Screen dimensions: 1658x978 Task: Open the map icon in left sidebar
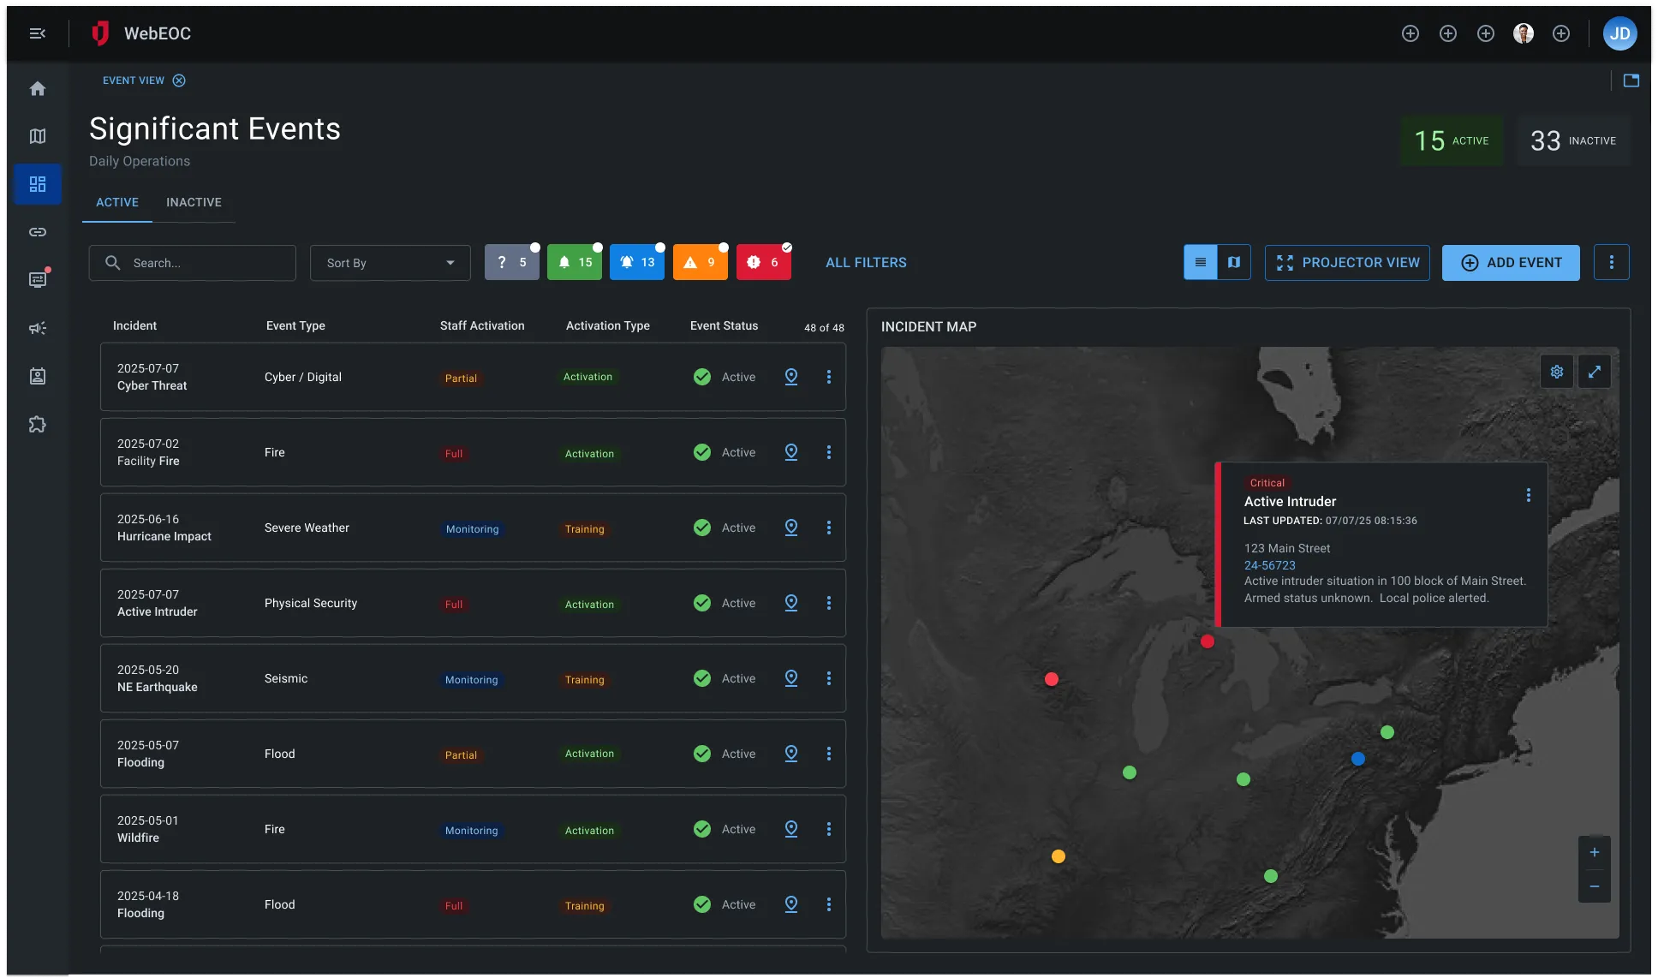(38, 136)
